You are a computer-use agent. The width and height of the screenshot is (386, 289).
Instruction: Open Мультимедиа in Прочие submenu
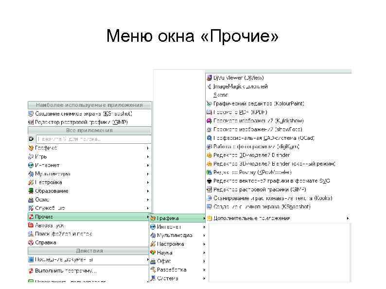tap(177, 236)
